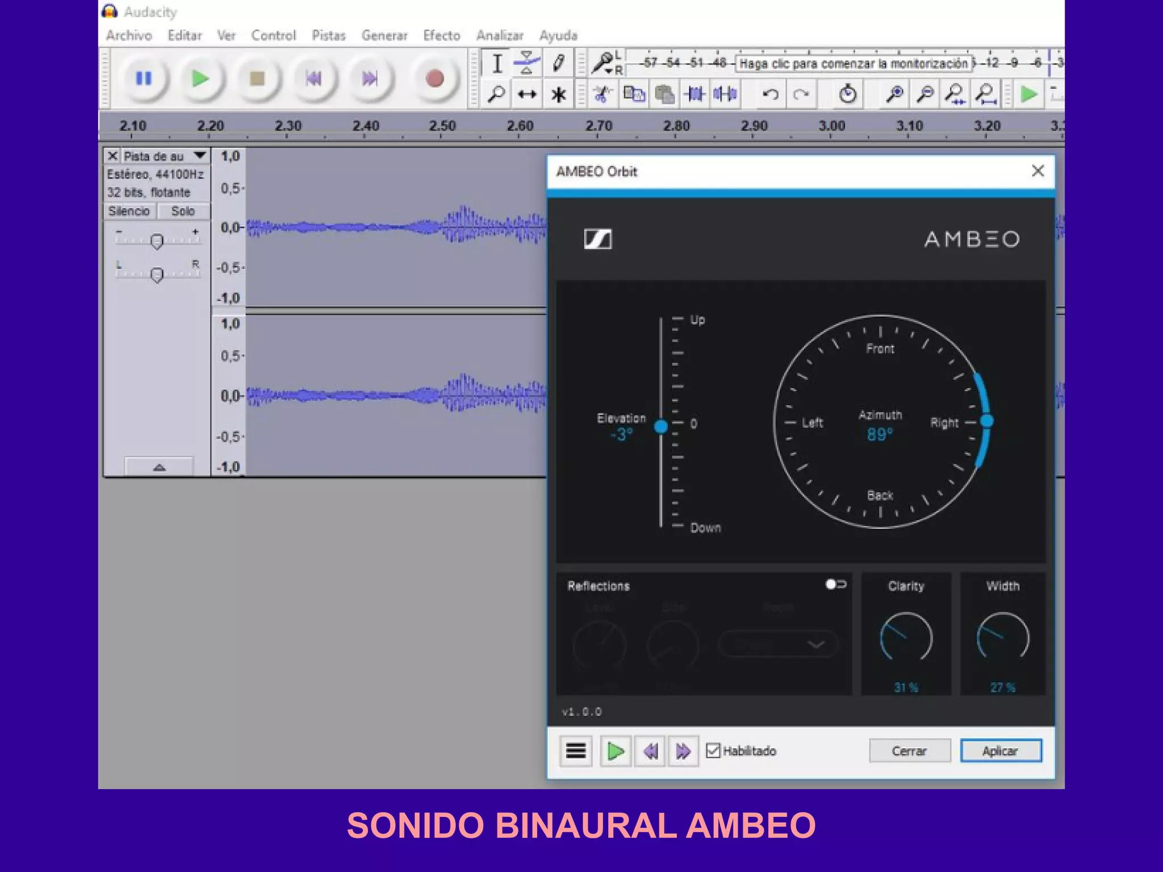Select the Selection (I-beam) tool

[497, 63]
